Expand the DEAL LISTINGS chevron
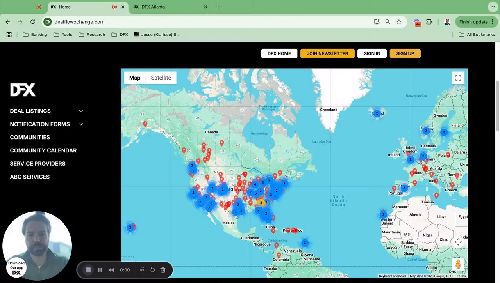500x283 pixels. (81, 111)
